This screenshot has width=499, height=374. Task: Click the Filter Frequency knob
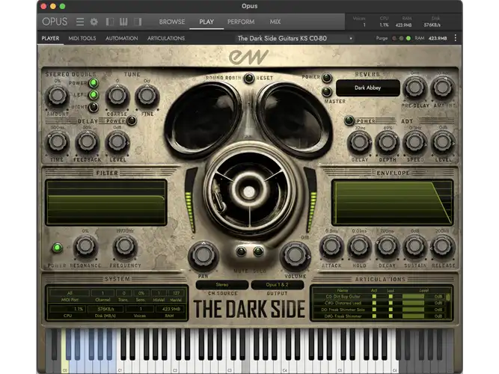pyautogui.click(x=125, y=246)
